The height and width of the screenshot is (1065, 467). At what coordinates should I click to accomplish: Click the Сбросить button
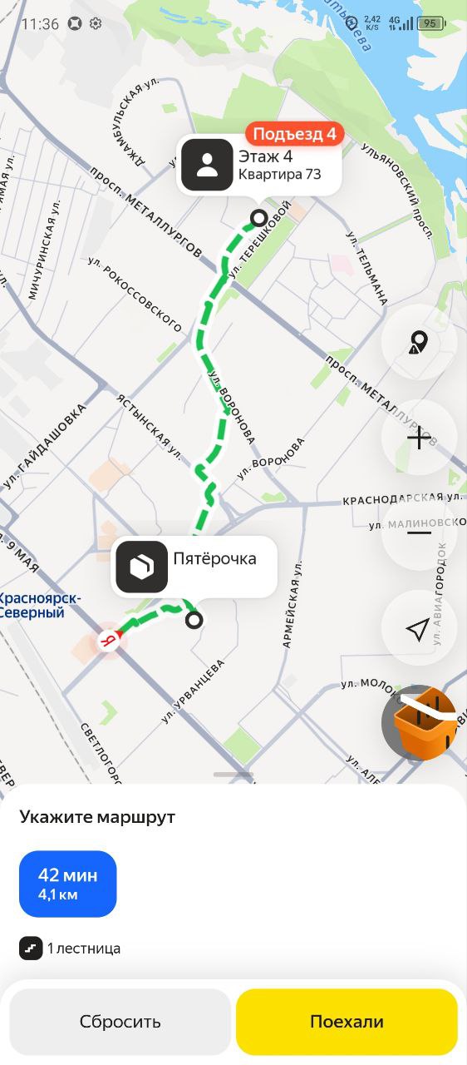pos(120,1022)
